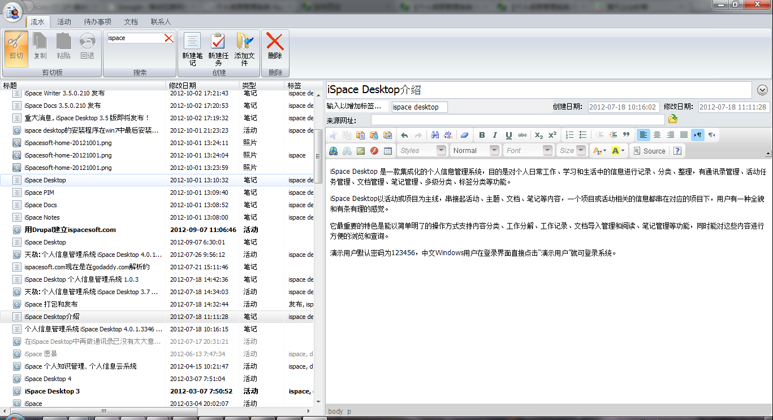This screenshot has width=773, height=420.
Task: Switch to the 文档 tab
Action: tap(131, 21)
